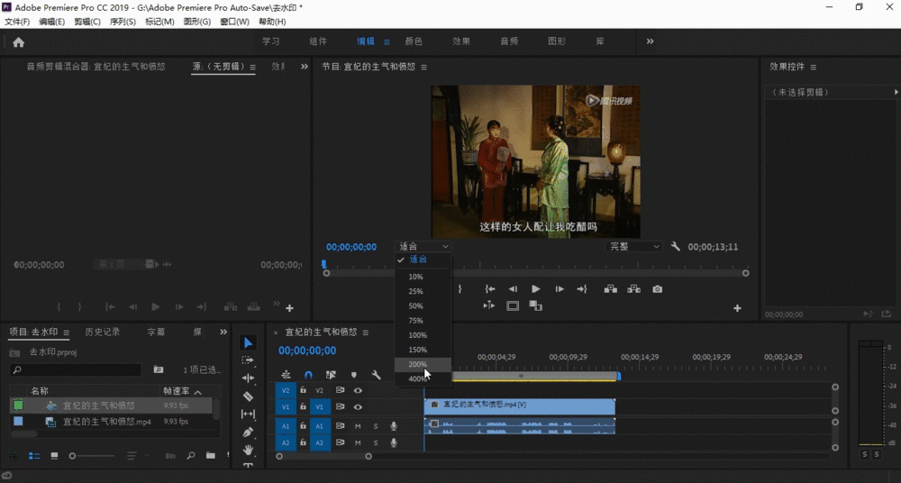Screen dimensions: 901x483
Task: Open timeline display settings wrench
Action: (x=376, y=375)
